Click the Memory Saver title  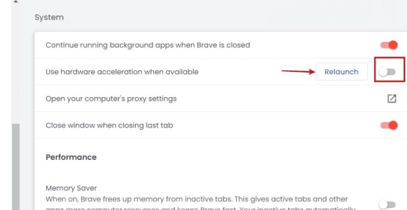click(71, 188)
